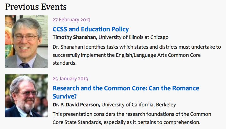Open the CCSS and Education Policy event

[91, 29]
